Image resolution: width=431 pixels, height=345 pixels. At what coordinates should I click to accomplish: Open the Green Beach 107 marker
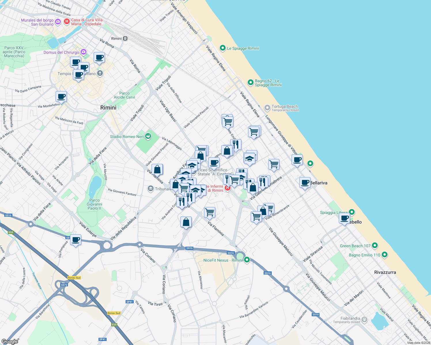tap(375, 246)
